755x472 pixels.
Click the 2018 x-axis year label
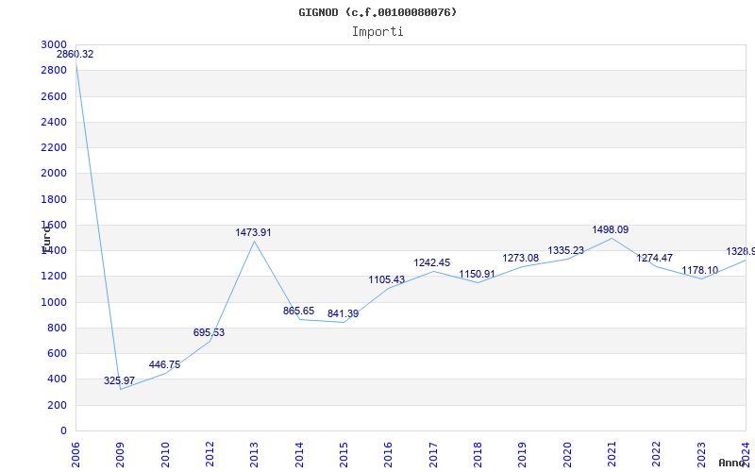(478, 455)
